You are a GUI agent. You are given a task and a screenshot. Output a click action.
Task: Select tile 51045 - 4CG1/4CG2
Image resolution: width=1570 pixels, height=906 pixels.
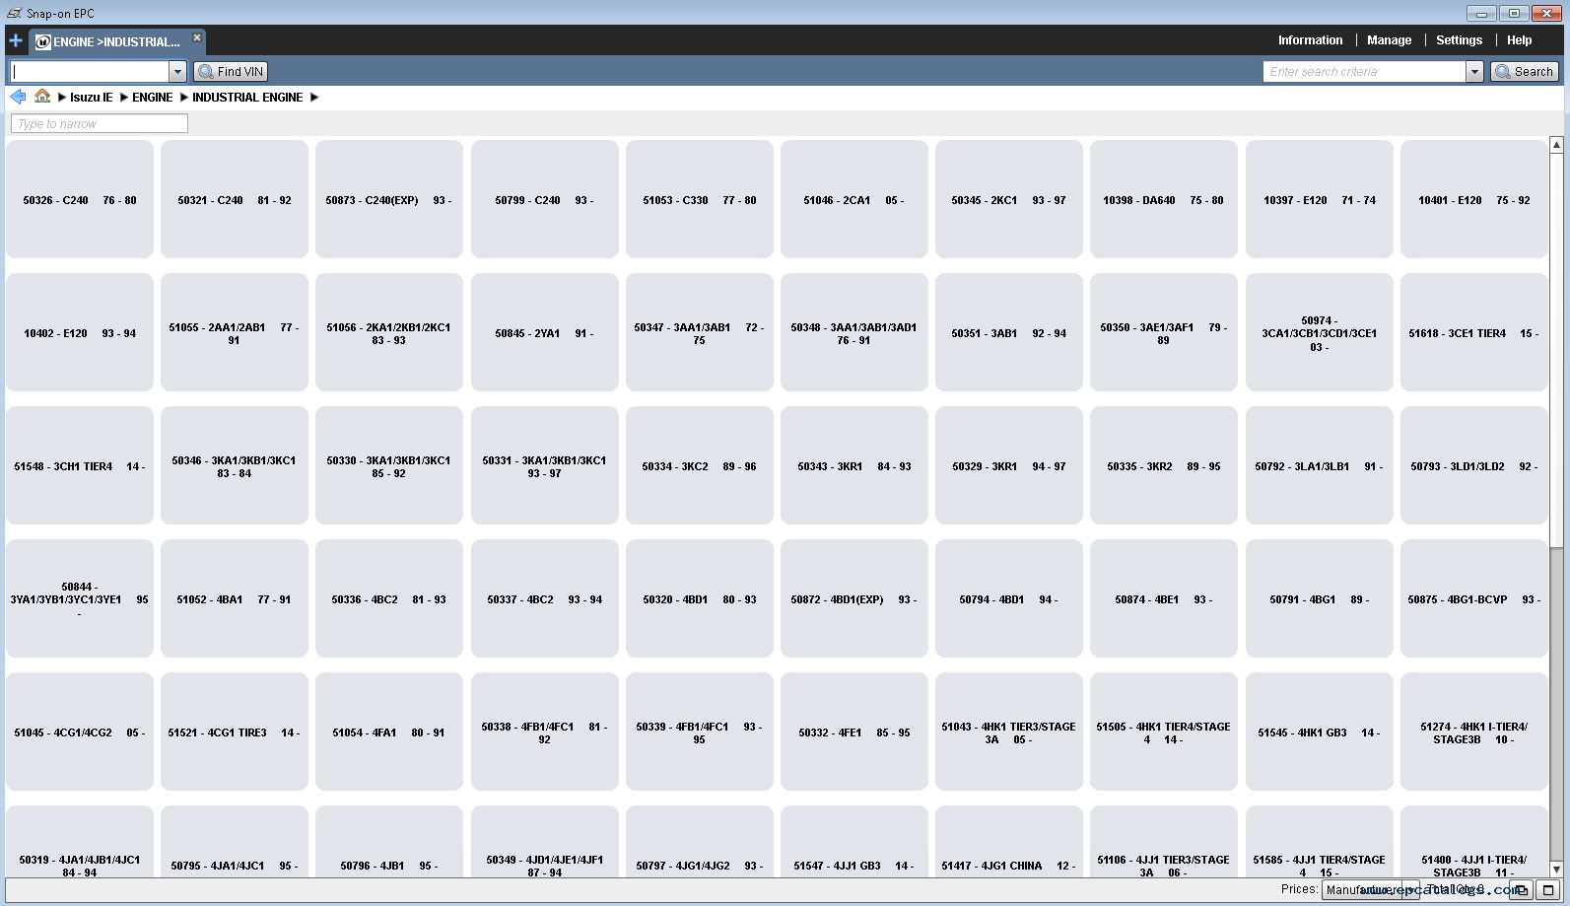[80, 732]
